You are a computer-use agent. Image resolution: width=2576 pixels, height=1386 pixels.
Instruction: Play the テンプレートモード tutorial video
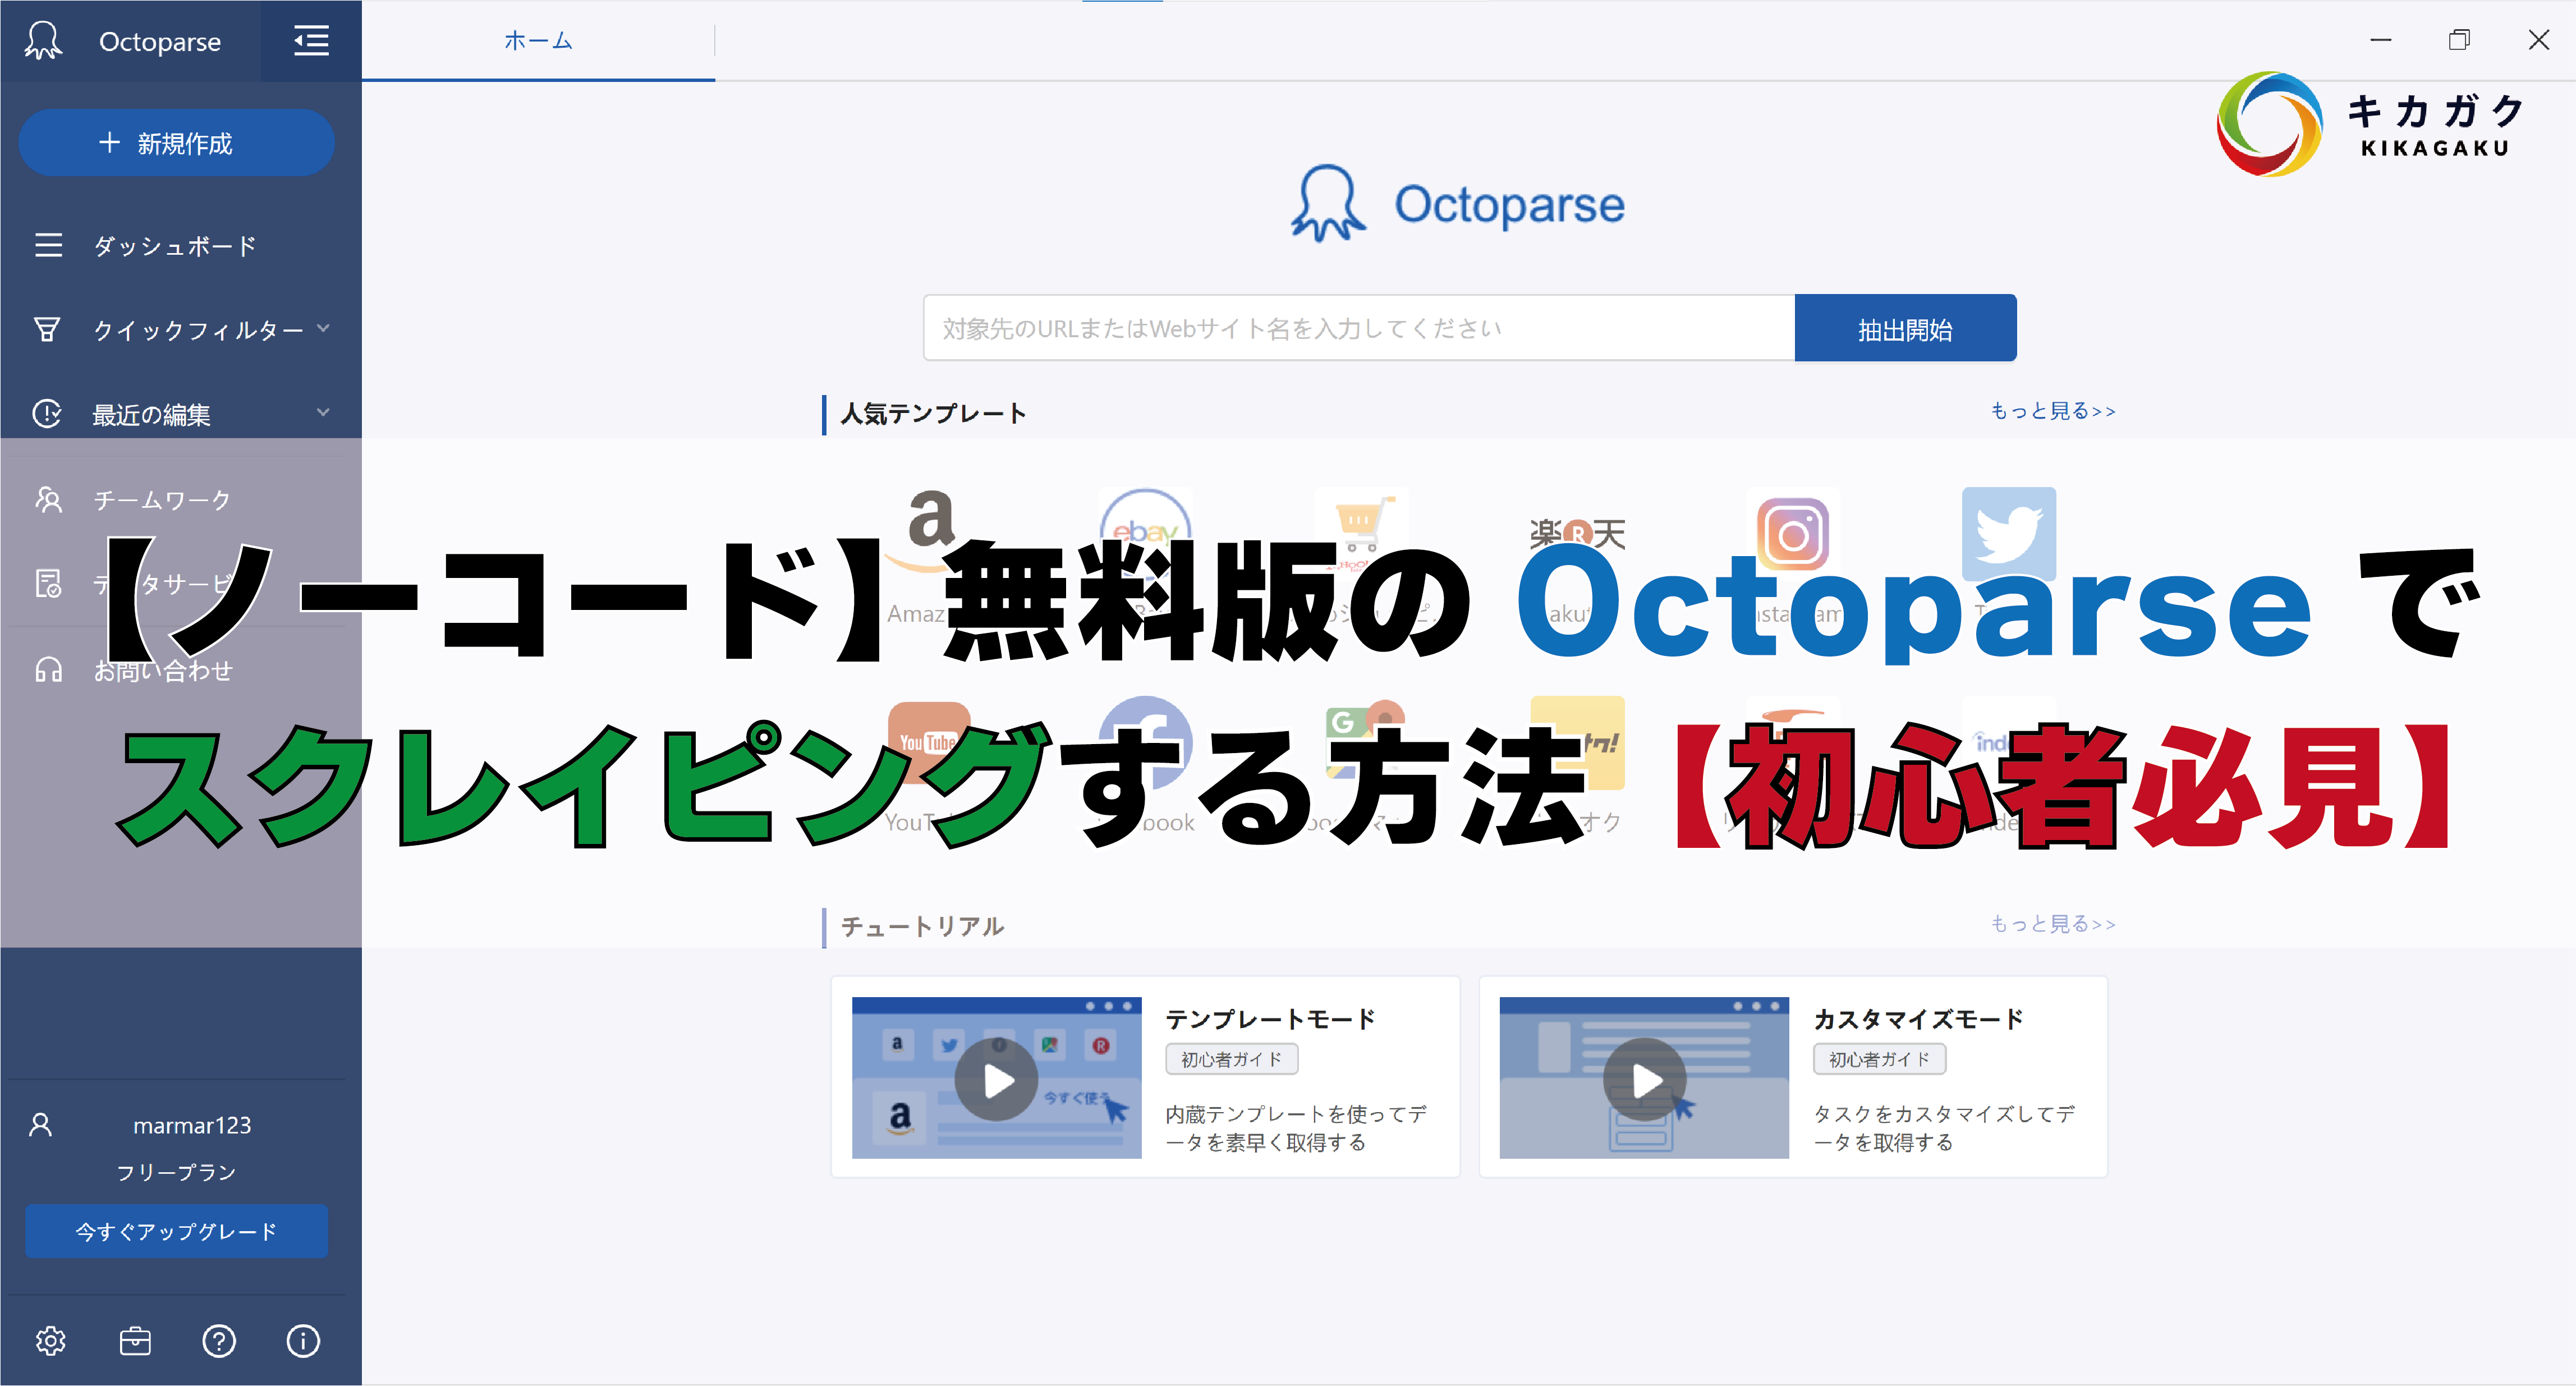[x=996, y=1079]
